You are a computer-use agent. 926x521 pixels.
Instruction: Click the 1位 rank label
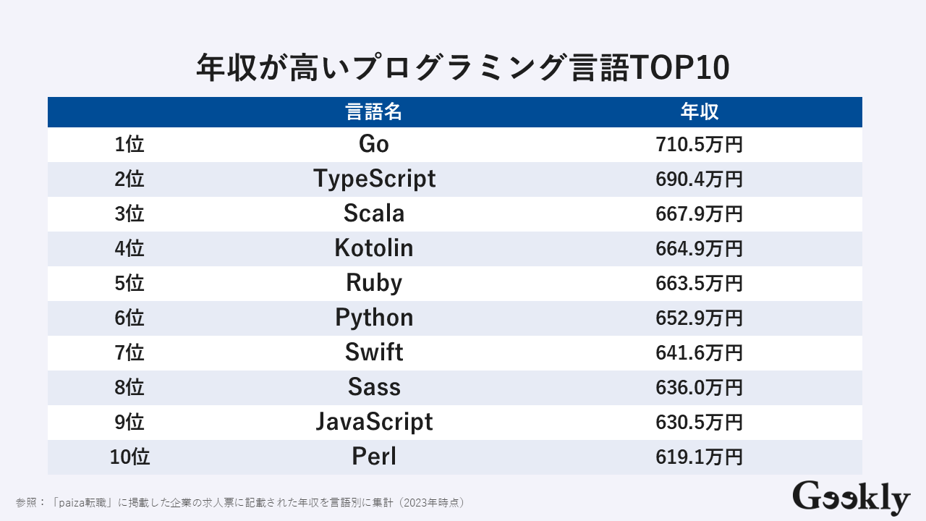(x=129, y=145)
